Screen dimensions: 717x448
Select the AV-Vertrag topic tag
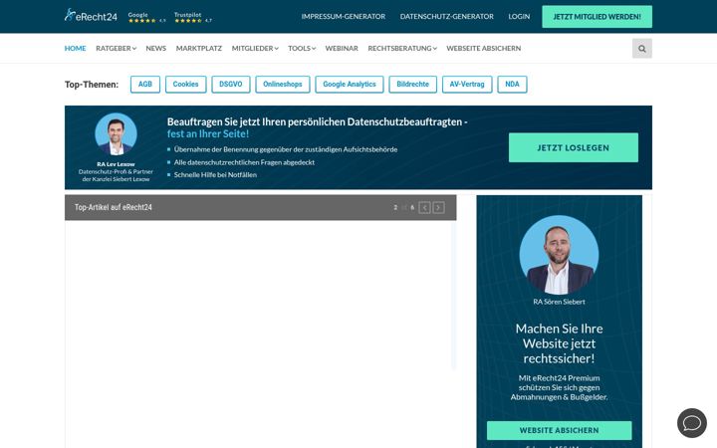(467, 84)
